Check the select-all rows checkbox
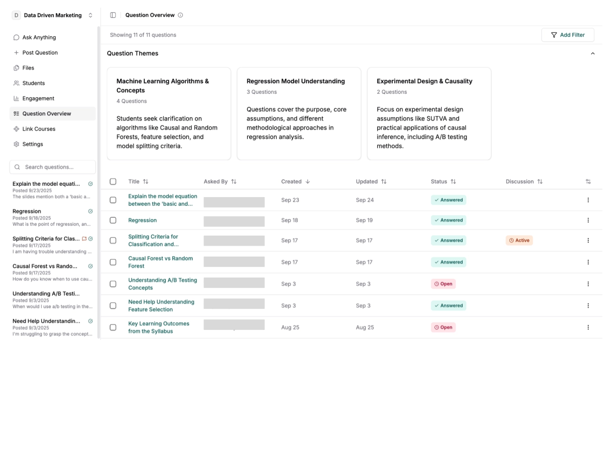The width and height of the screenshot is (610, 457). point(113,181)
